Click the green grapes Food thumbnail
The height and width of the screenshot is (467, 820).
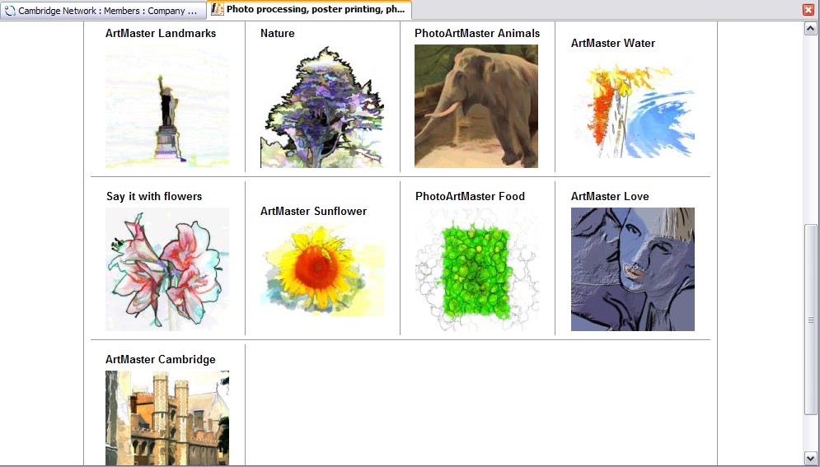point(476,269)
